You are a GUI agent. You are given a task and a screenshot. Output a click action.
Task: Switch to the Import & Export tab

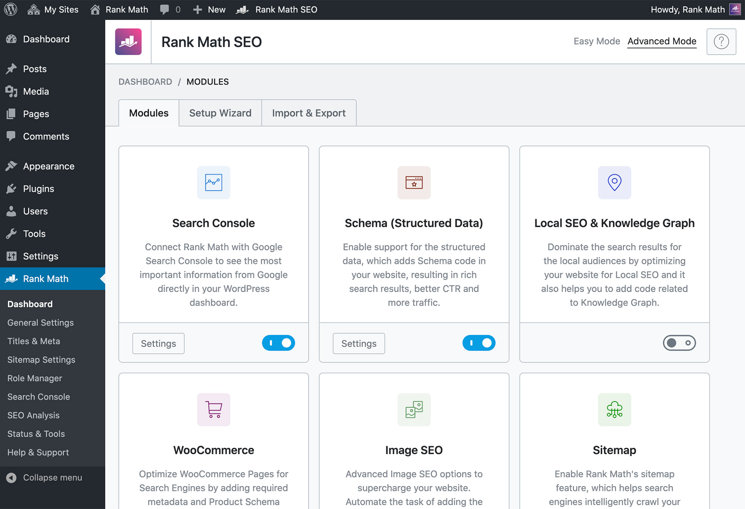[308, 113]
